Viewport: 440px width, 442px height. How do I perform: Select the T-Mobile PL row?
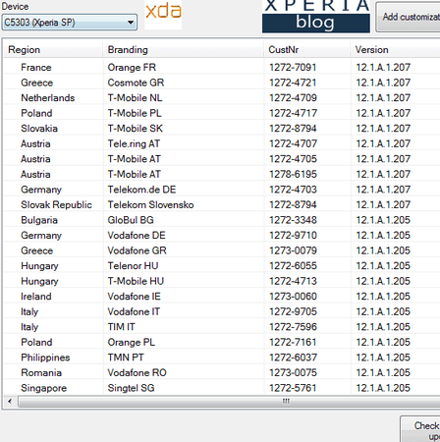(x=222, y=113)
